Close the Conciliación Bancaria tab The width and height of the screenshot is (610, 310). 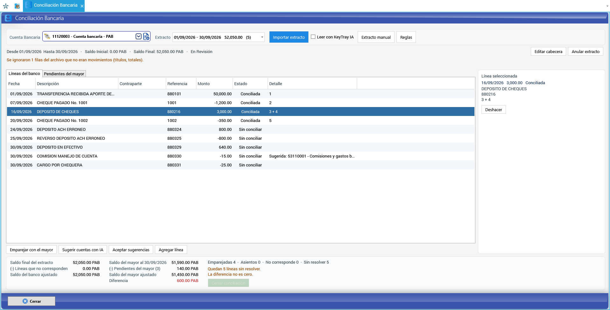pos(82,6)
